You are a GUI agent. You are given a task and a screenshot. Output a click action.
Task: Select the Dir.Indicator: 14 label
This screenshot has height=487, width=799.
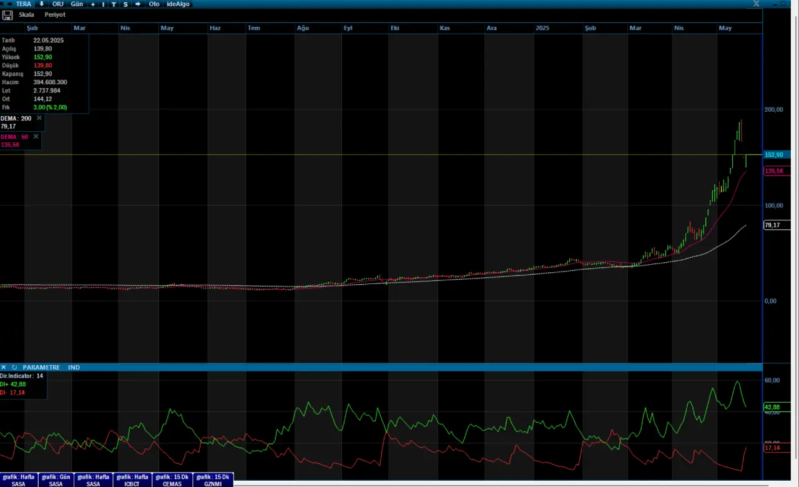point(22,376)
